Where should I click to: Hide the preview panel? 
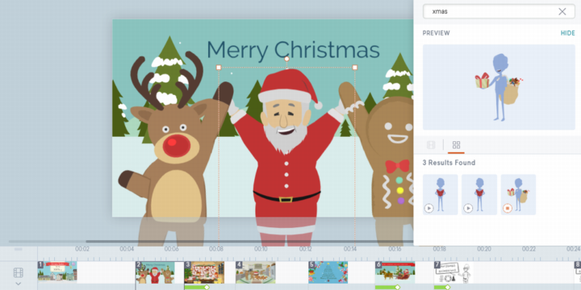coord(567,33)
